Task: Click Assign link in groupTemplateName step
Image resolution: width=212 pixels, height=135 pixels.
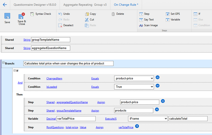Action: point(95,111)
